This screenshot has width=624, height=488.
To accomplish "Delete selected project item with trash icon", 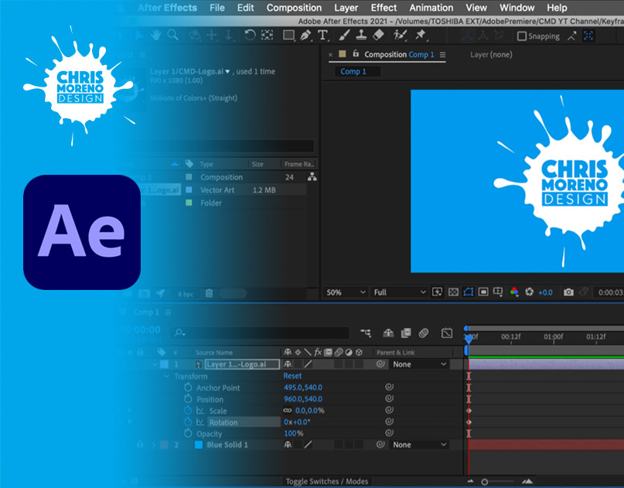I will (x=209, y=294).
